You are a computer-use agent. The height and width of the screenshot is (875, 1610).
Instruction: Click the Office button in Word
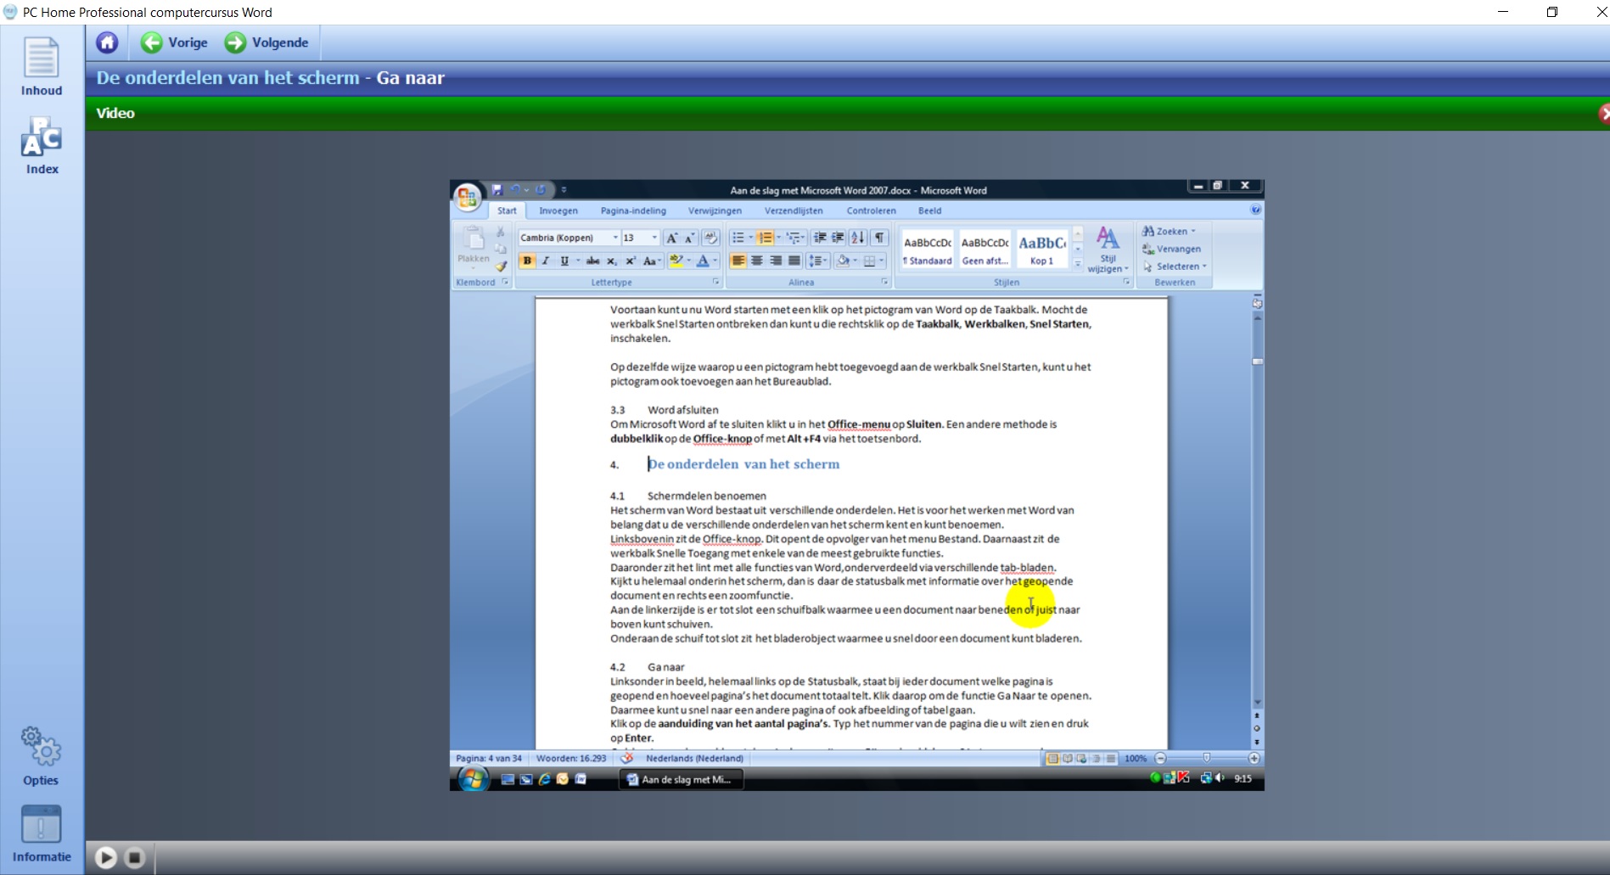pyautogui.click(x=467, y=197)
